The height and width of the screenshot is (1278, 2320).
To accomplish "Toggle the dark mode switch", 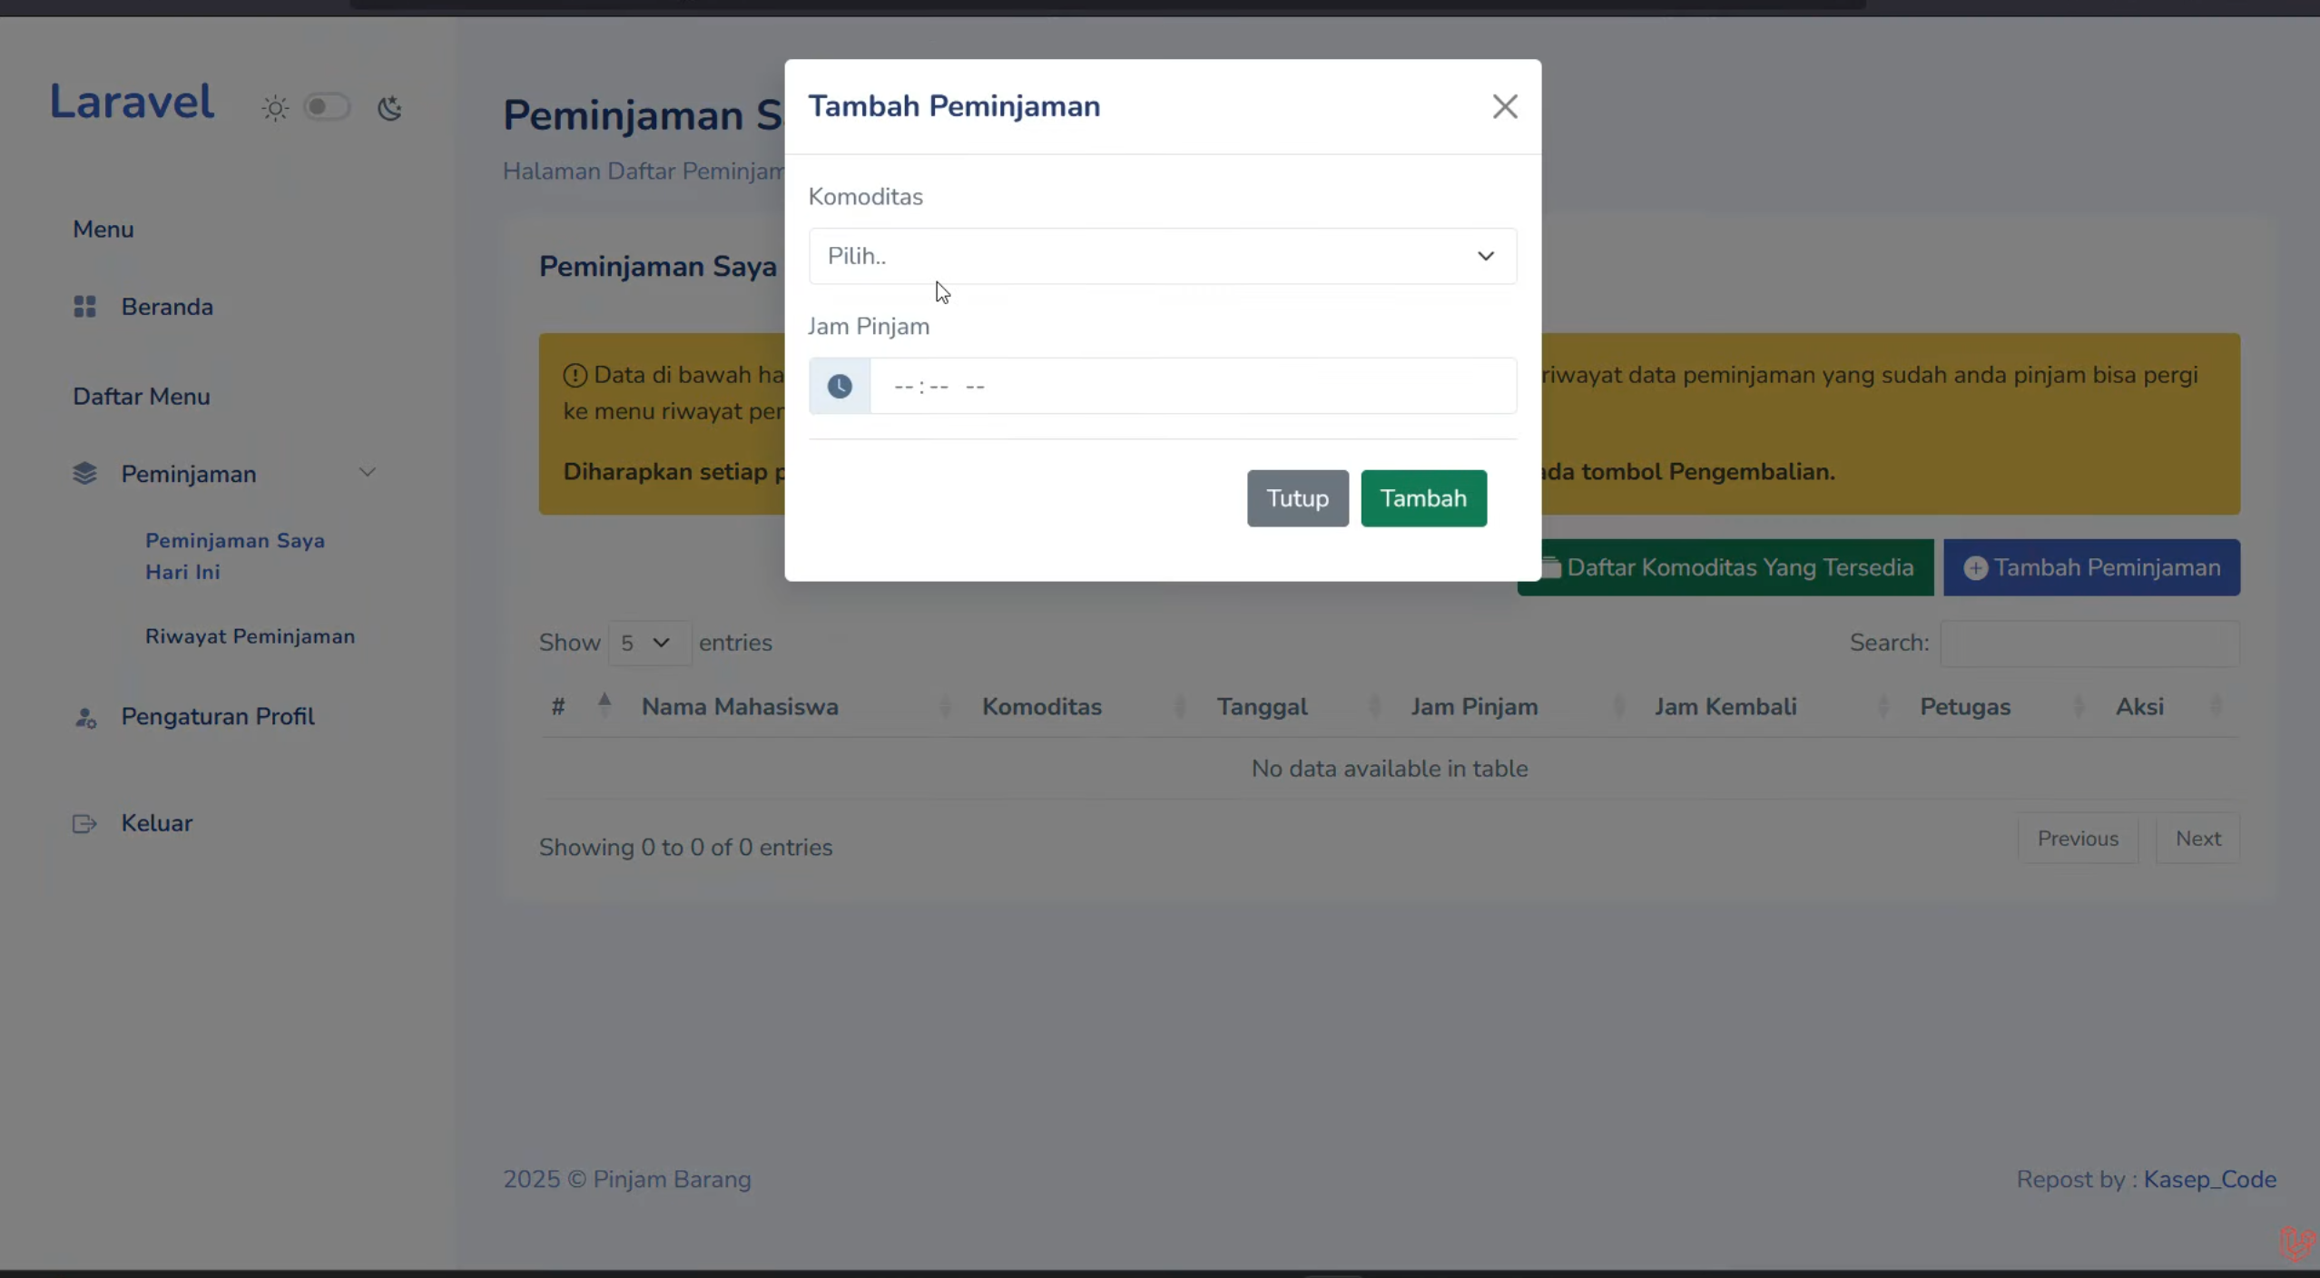I will (x=327, y=107).
